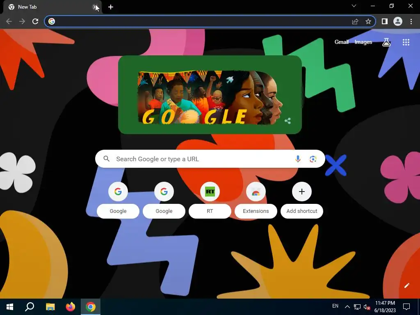Open the taskbar clock and date

(x=385, y=307)
